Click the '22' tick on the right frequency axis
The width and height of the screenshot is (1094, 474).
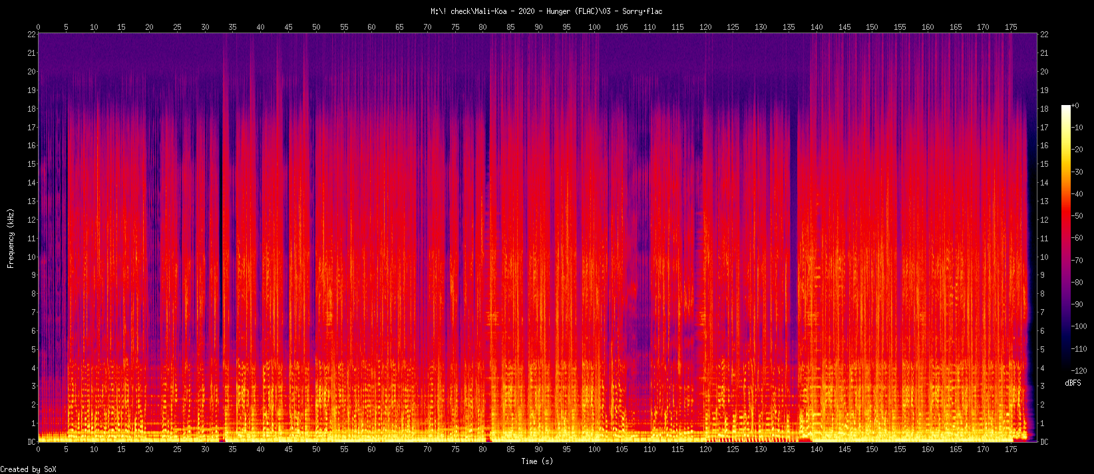[x=1045, y=35]
